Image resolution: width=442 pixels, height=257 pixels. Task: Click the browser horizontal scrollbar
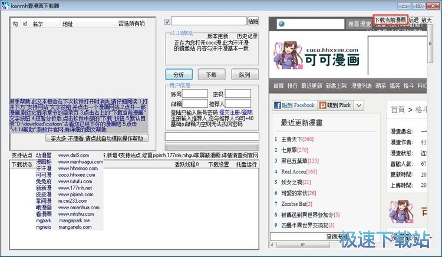click(302, 245)
